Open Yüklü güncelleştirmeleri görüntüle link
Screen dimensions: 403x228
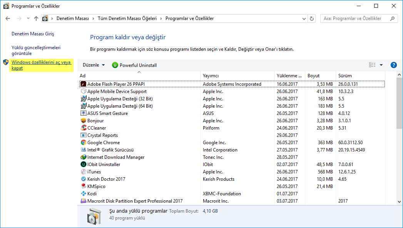[x=36, y=50]
